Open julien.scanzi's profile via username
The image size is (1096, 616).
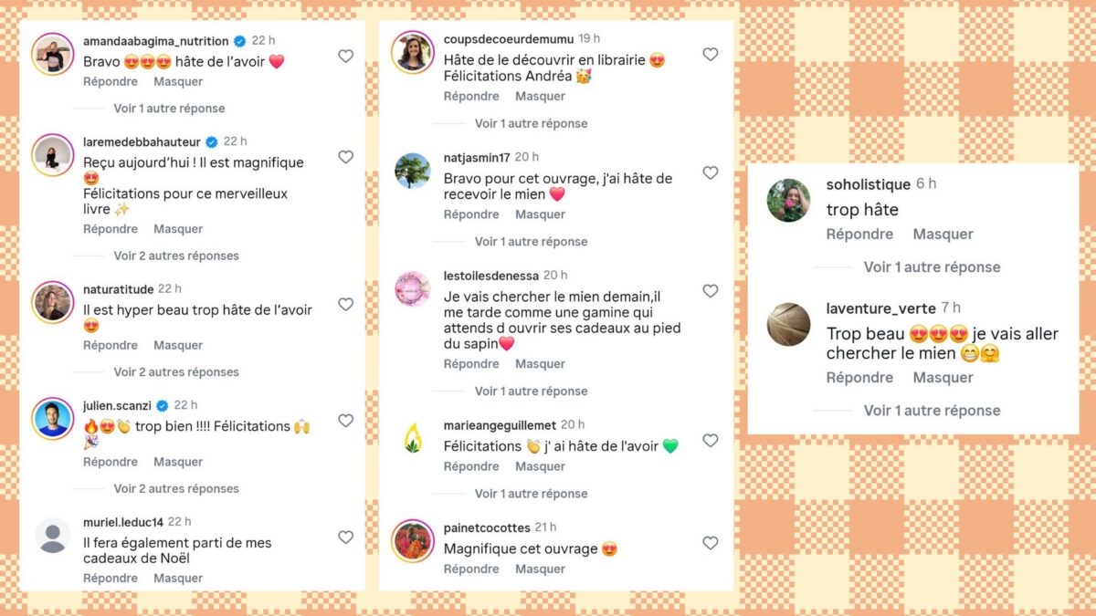(x=115, y=405)
